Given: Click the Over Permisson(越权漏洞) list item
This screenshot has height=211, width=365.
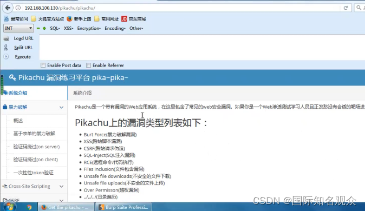Looking at the screenshot, I should [x=112, y=190].
